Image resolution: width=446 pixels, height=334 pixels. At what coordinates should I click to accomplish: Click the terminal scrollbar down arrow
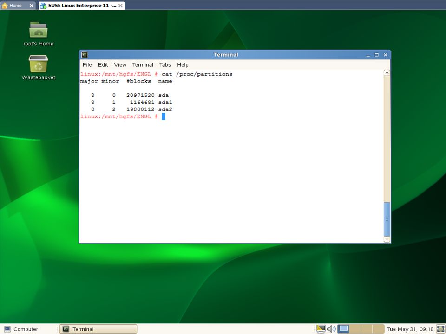pyautogui.click(x=387, y=239)
